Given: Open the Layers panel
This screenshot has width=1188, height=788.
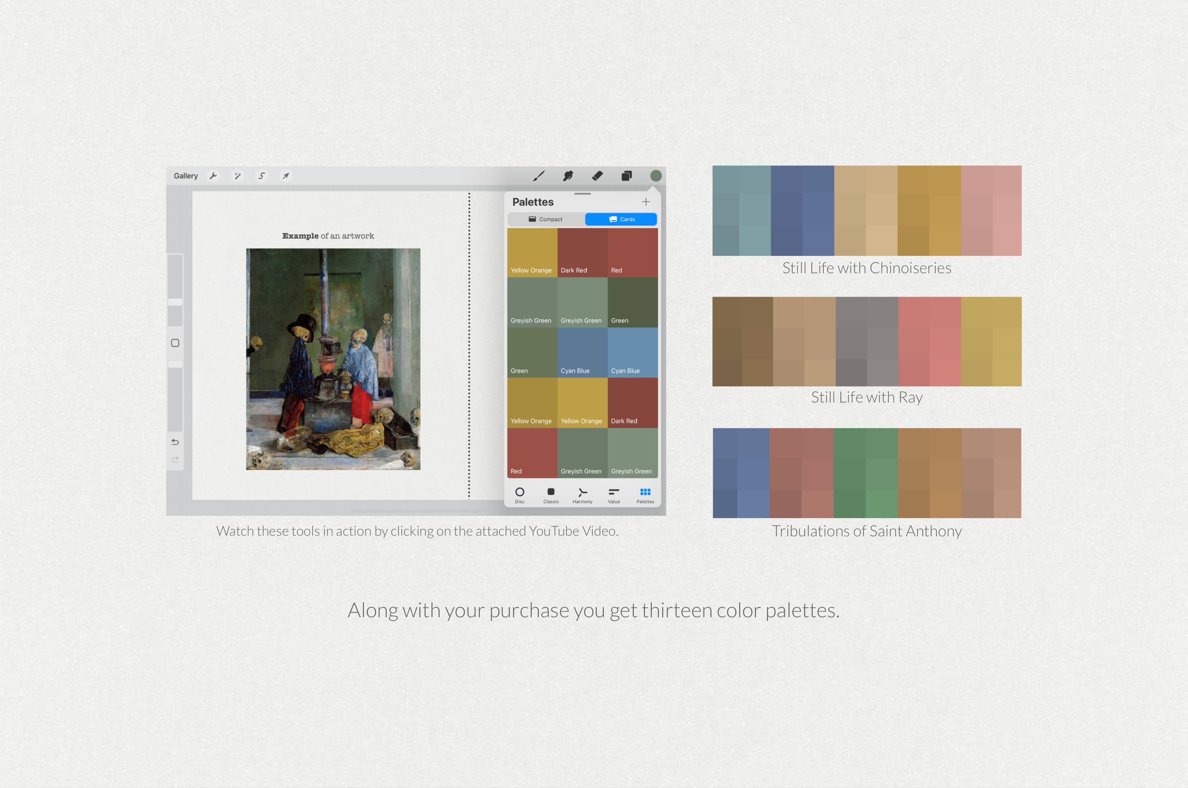Looking at the screenshot, I should tap(626, 175).
